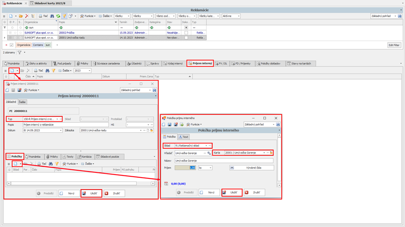This screenshot has height=227, width=405.
Task: Click the new record icon in Príjem interný tab toolbar
Action: (x=12, y=71)
